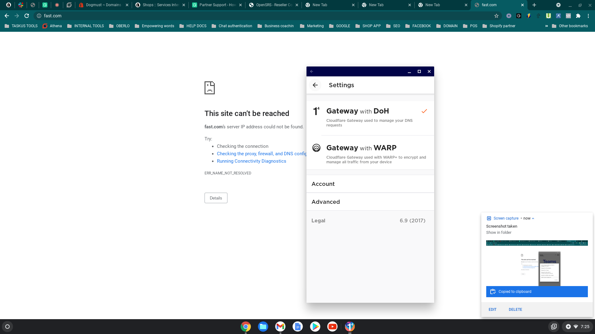
Task: Open Play Store from the shelf
Action: (x=315, y=327)
